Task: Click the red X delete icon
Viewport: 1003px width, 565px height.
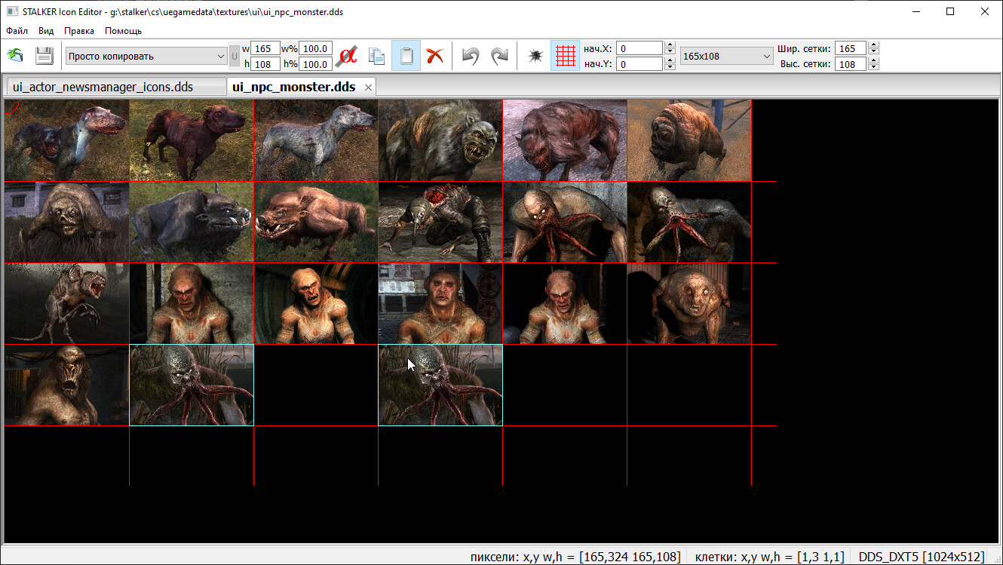Action: point(434,56)
